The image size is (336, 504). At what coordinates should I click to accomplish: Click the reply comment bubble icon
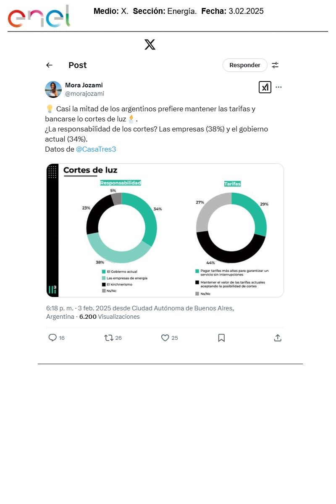click(52, 338)
